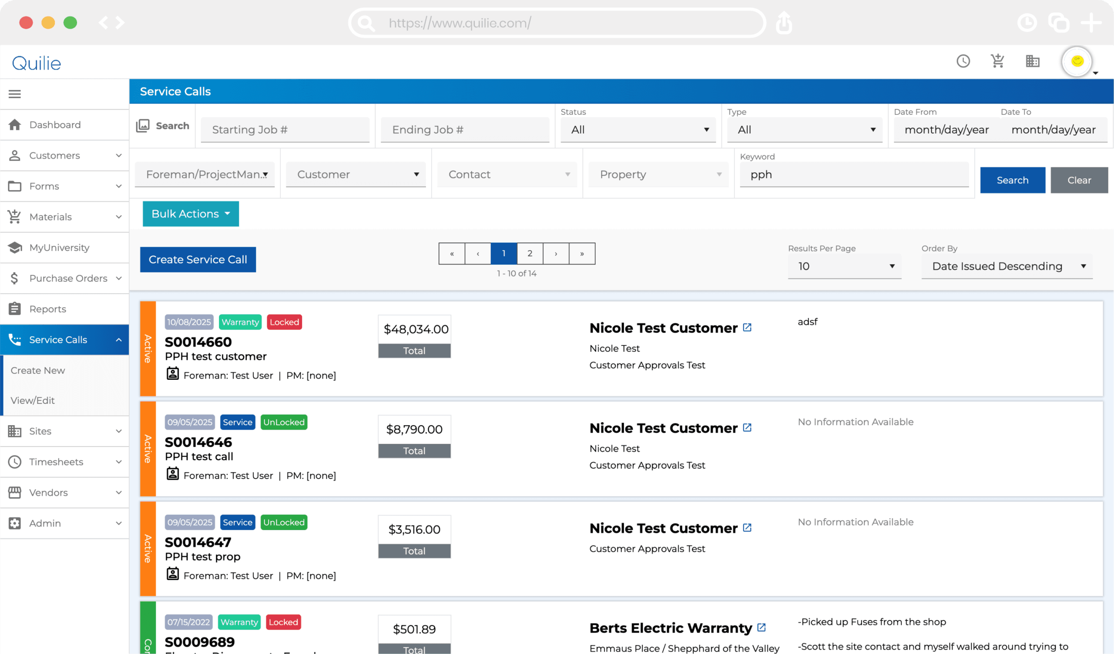Open user avatar smiley profile menu
1114x654 pixels.
click(1077, 61)
